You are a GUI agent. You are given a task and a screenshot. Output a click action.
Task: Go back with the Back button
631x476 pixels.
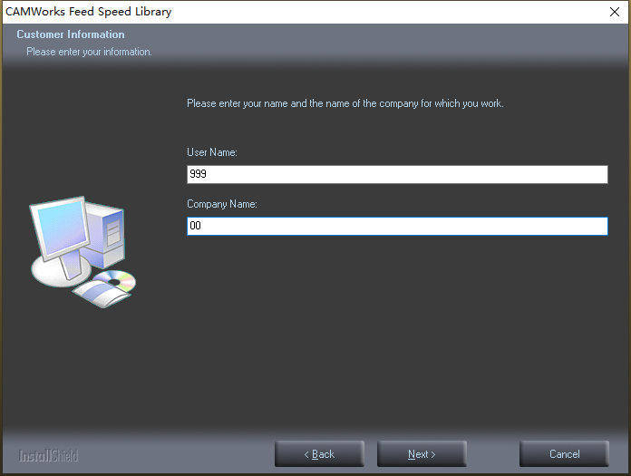click(x=319, y=454)
